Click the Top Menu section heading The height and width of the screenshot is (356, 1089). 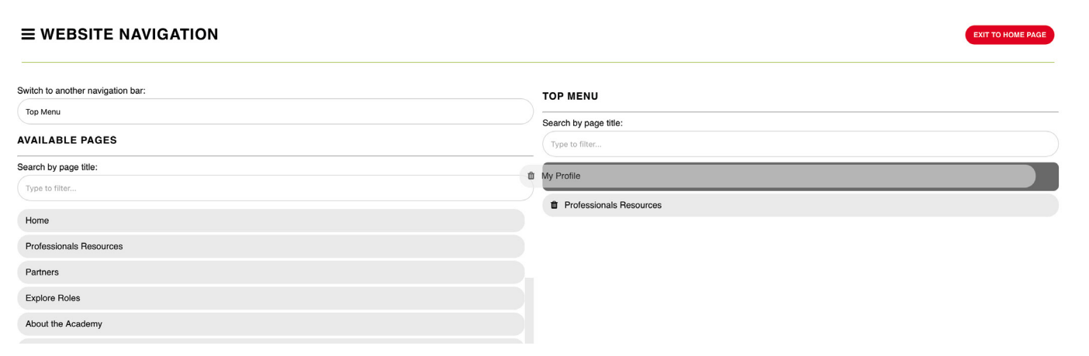coord(570,96)
